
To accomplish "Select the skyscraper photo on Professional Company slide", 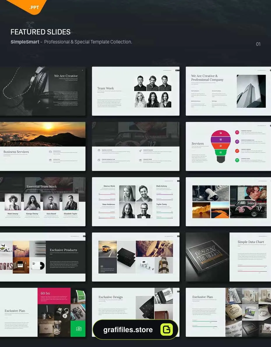I will click(x=251, y=91).
